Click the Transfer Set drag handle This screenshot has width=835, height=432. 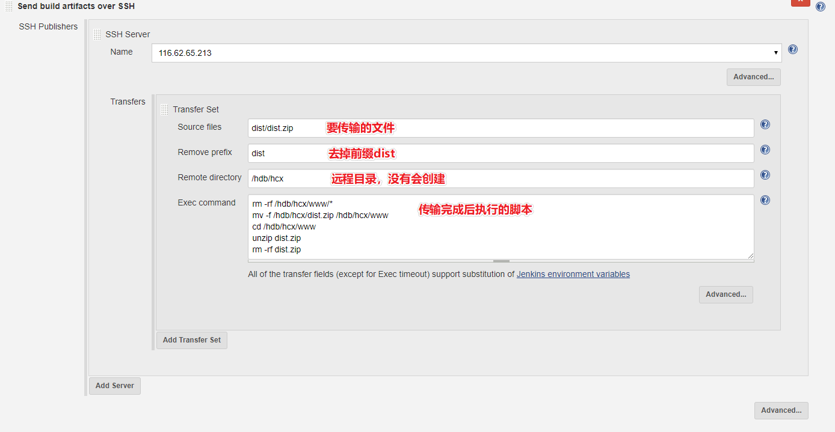pyautogui.click(x=165, y=110)
